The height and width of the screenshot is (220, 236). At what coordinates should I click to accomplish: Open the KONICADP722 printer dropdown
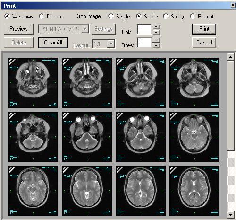coord(85,29)
